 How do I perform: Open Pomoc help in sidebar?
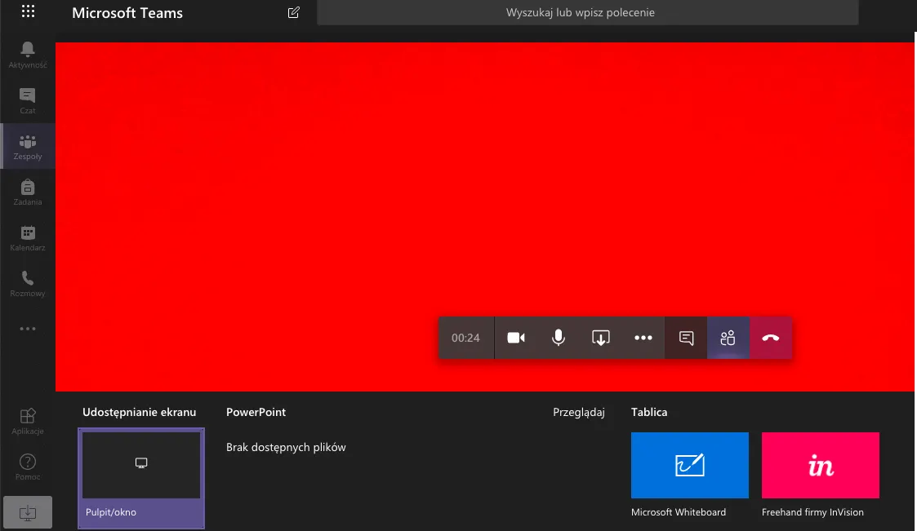[28, 467]
